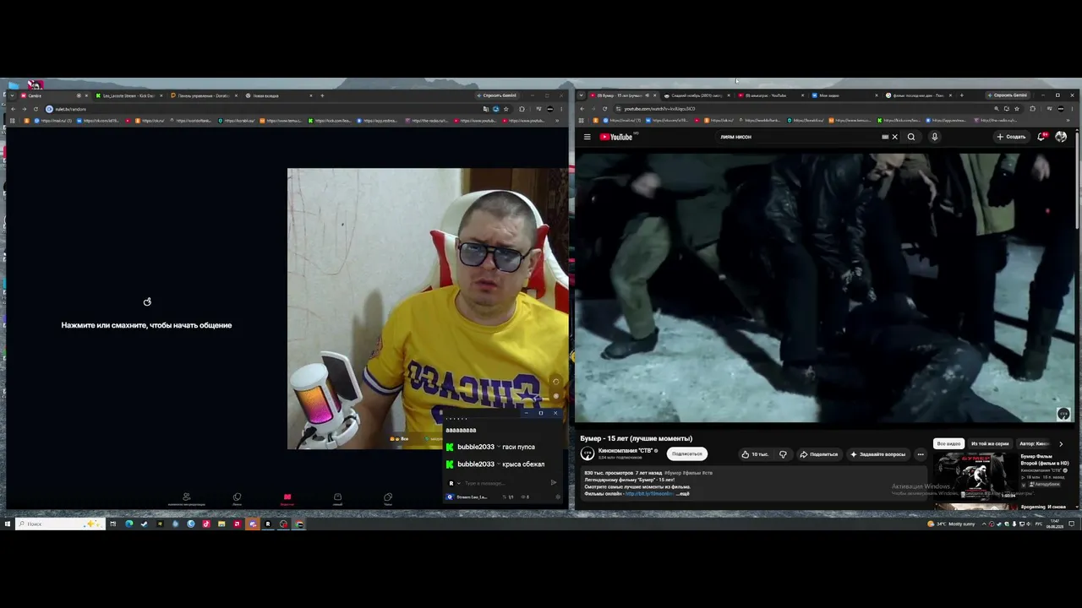Bookmark the YouTube page with the star
The width and height of the screenshot is (1082, 608).
tap(1017, 109)
